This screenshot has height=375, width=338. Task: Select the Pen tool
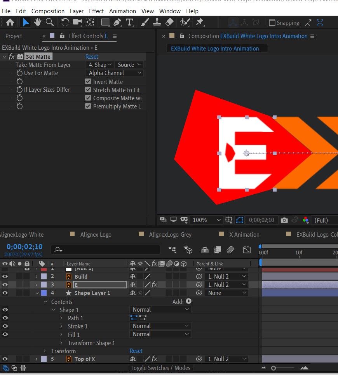pos(117,23)
